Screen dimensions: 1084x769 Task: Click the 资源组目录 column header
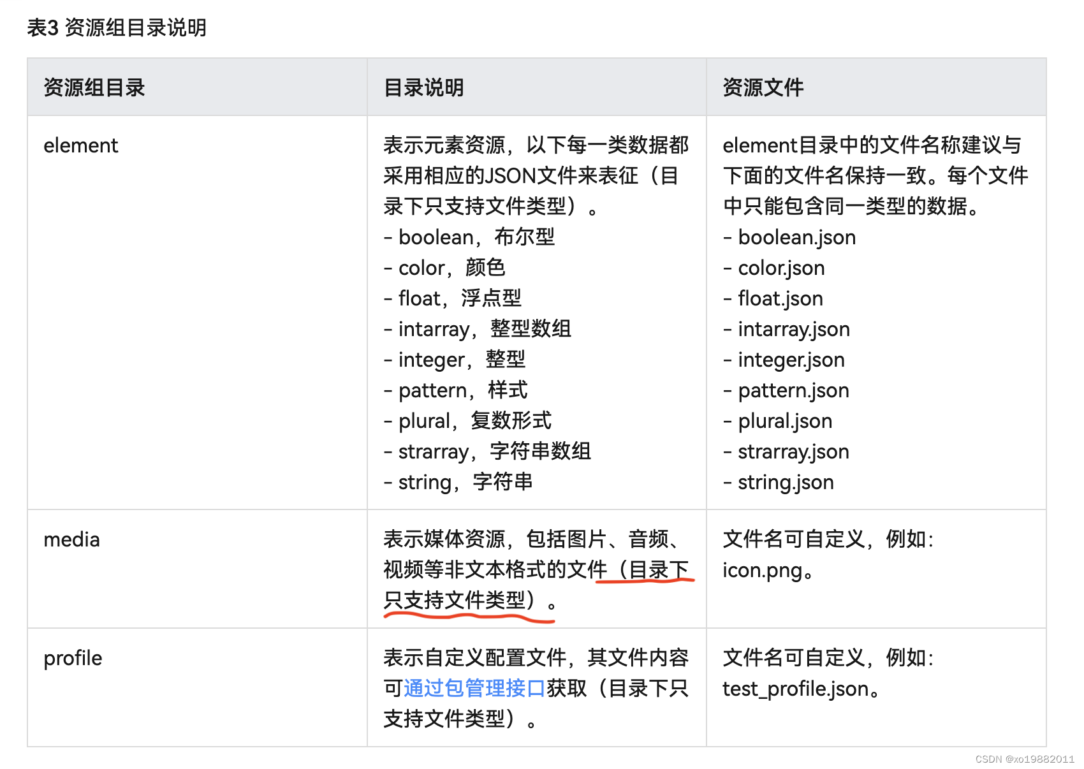(94, 86)
